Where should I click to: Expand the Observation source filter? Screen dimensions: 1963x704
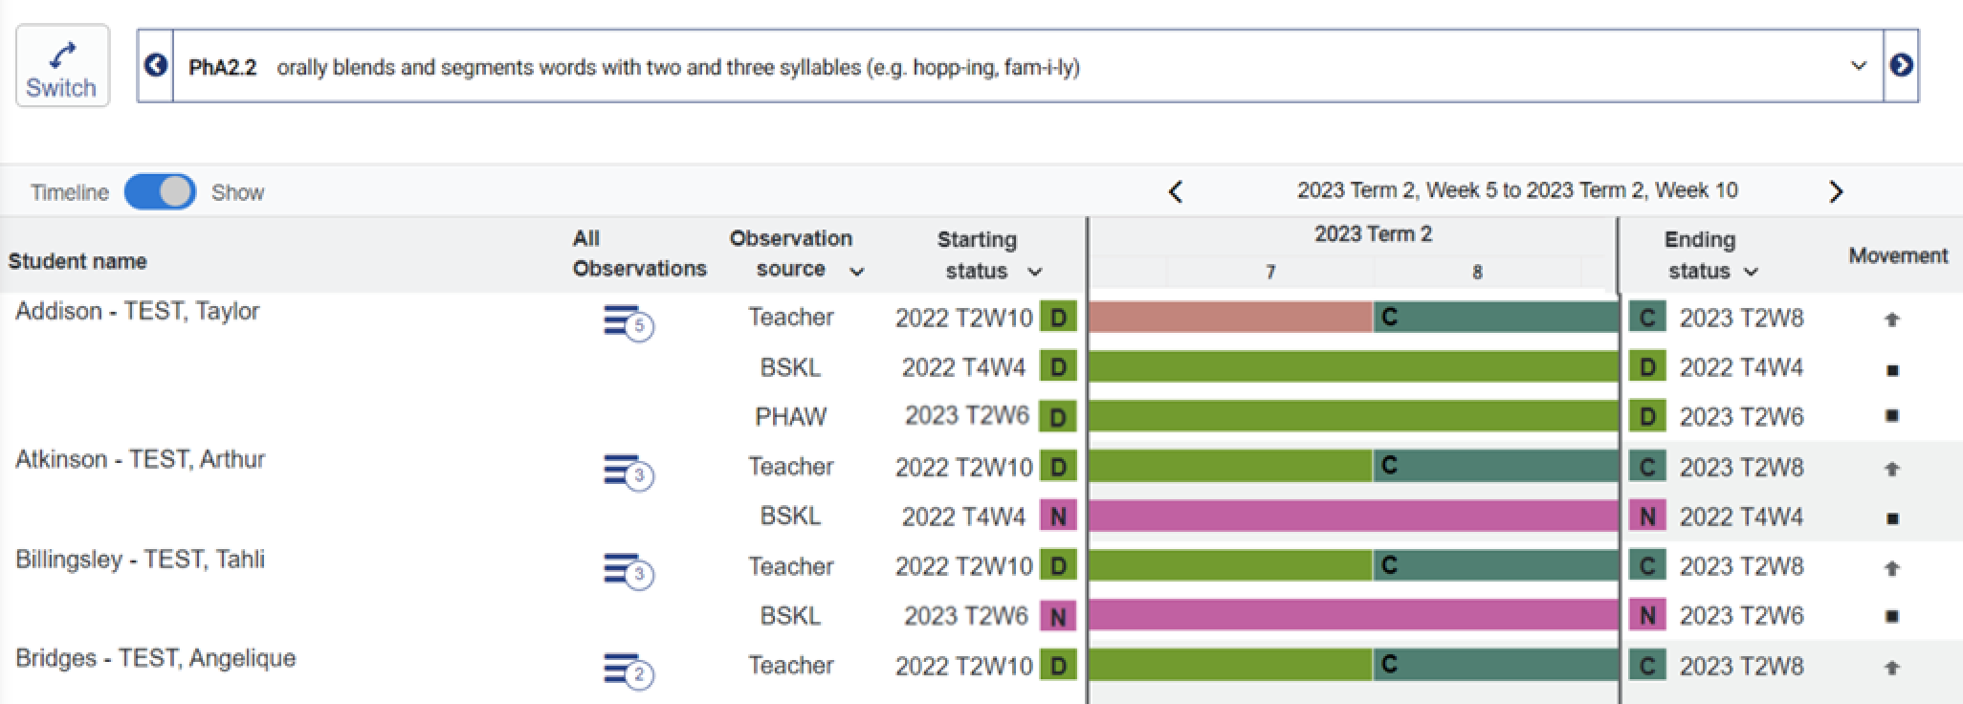click(857, 272)
